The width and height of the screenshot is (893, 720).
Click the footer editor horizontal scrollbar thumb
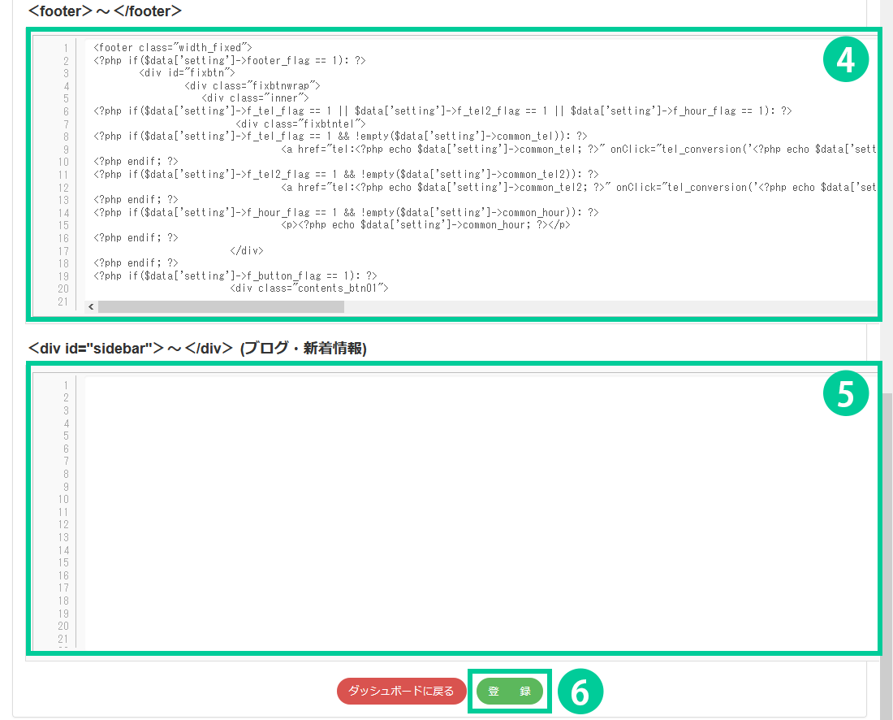coord(221,307)
